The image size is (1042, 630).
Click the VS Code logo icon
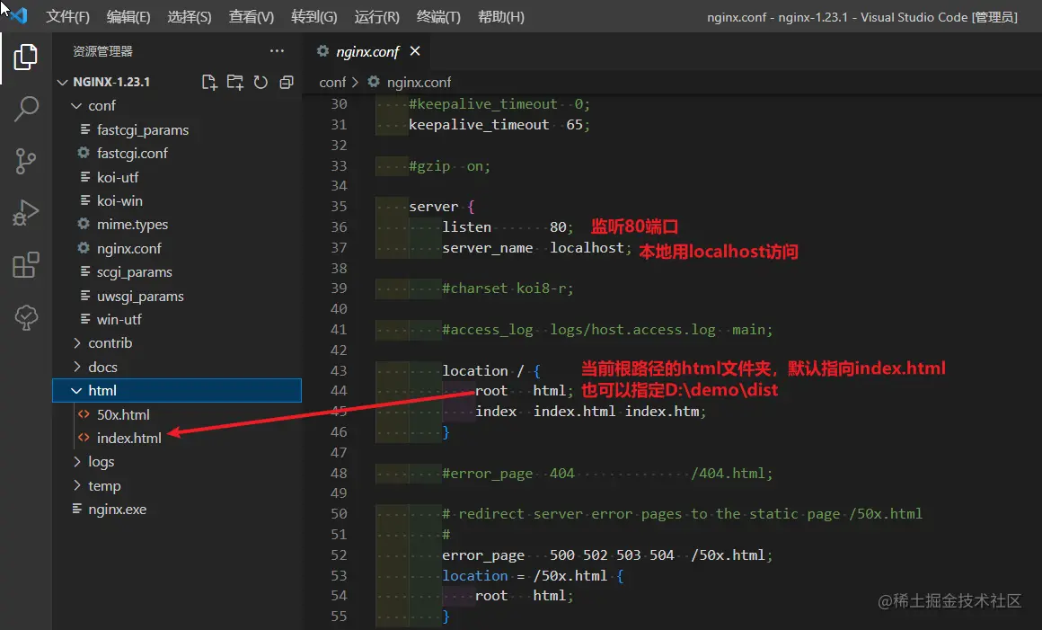19,16
